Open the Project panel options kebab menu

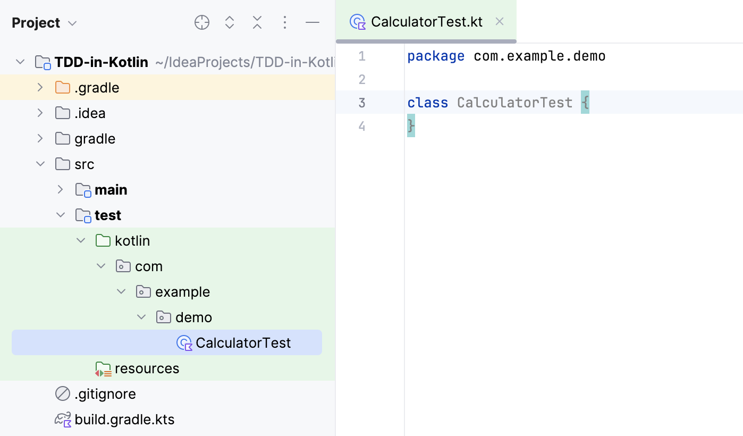[x=285, y=22]
